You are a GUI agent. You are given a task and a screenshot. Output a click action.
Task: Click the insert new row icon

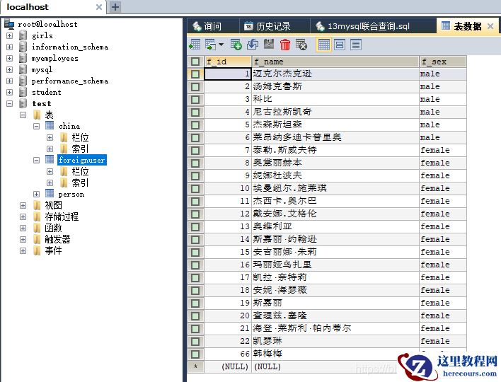coord(236,45)
